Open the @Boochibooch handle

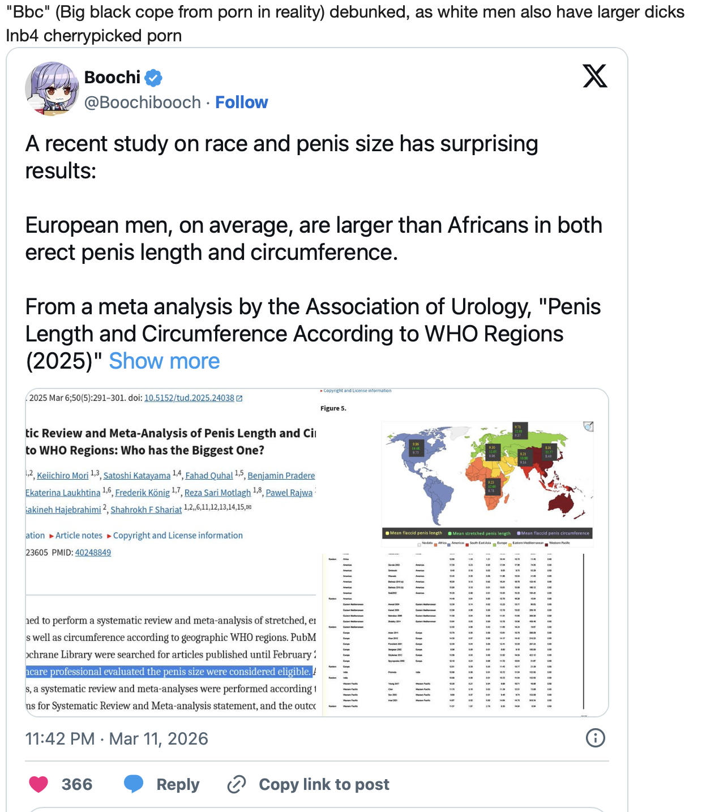pos(143,102)
